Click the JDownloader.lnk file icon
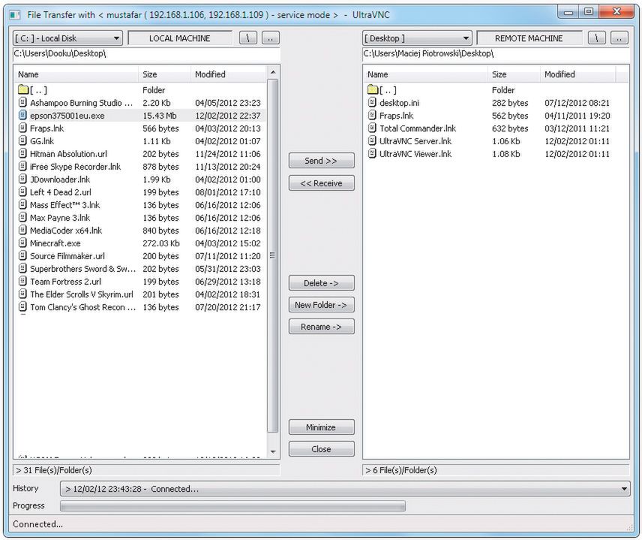The width and height of the screenshot is (642, 540). pos(23,179)
